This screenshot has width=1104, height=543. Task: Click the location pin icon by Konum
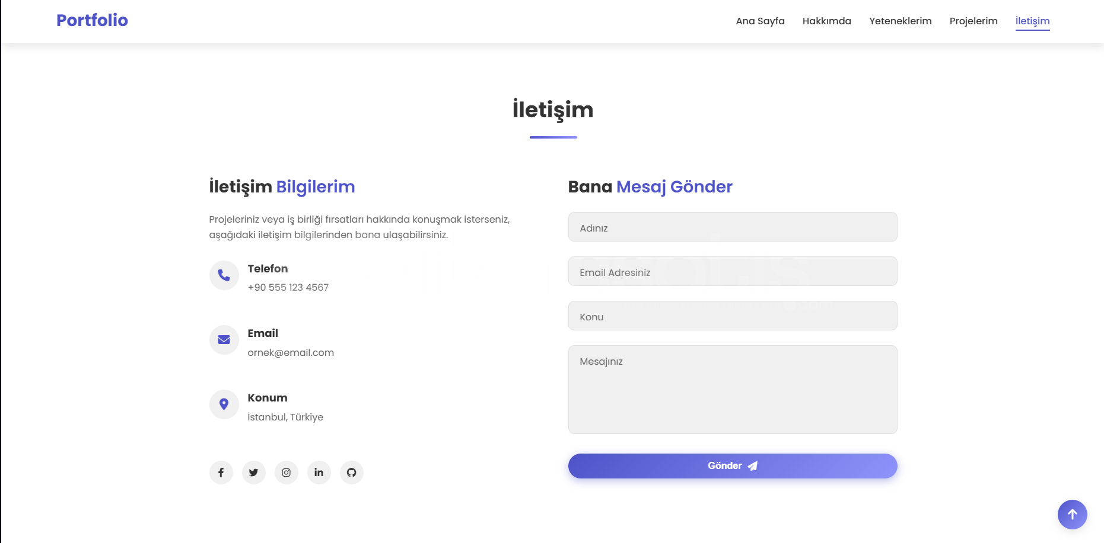pos(224,404)
